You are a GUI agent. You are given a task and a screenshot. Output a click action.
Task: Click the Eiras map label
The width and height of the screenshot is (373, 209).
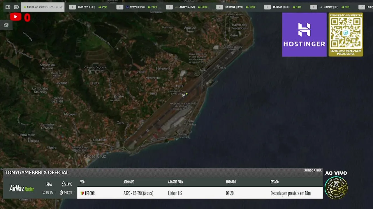point(95,83)
